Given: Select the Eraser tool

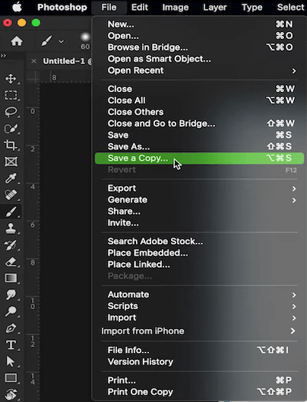Looking at the screenshot, I should 11,262.
